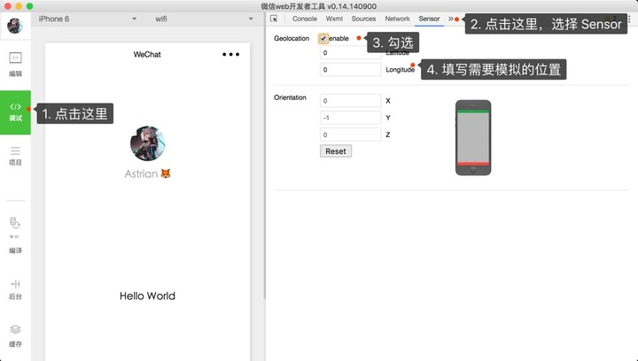Click the window title text showing v0.14.140900
This screenshot has height=361, width=638.
319,6
